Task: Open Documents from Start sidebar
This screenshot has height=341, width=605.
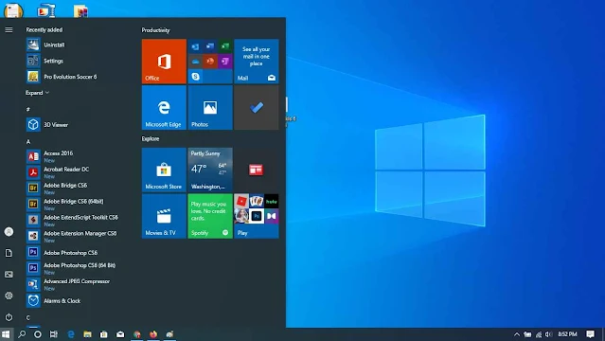Action: pos(9,253)
